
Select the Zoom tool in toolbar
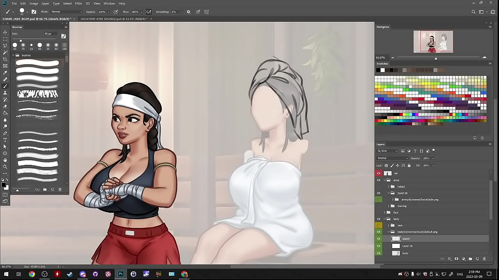5,166
